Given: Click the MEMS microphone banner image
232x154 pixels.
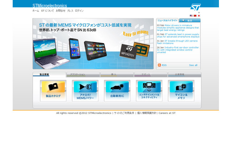Looking at the screenshot, I should click(93, 44).
